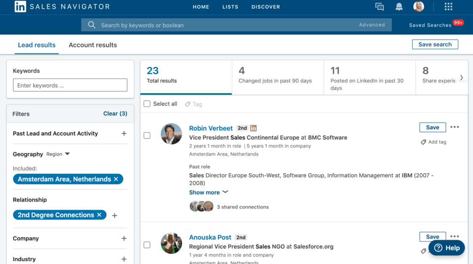This screenshot has width=473, height=264.
Task: Add tag to Robin Verbeet
Action: point(433,142)
